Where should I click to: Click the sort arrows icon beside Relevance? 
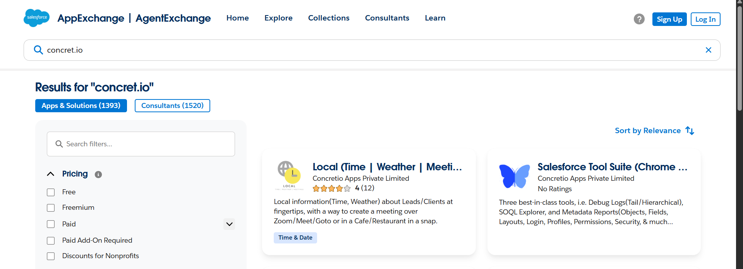tap(690, 131)
